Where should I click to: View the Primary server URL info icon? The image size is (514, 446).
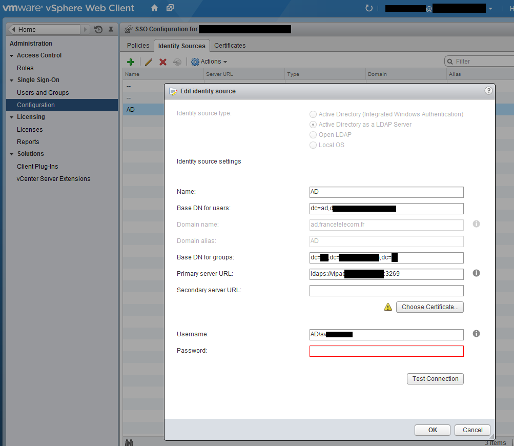(x=476, y=273)
